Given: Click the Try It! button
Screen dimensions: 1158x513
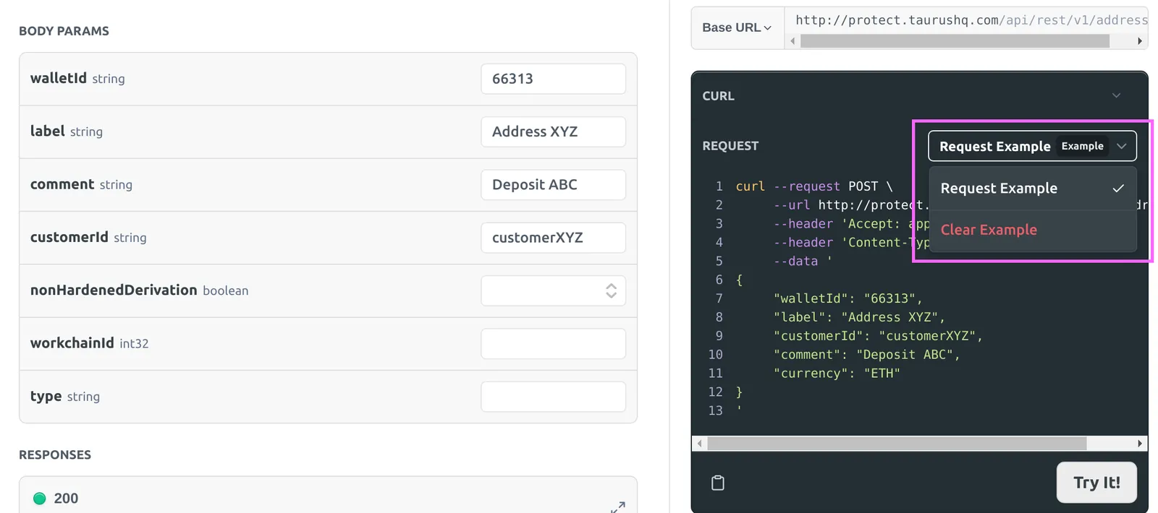Looking at the screenshot, I should pyautogui.click(x=1096, y=483).
